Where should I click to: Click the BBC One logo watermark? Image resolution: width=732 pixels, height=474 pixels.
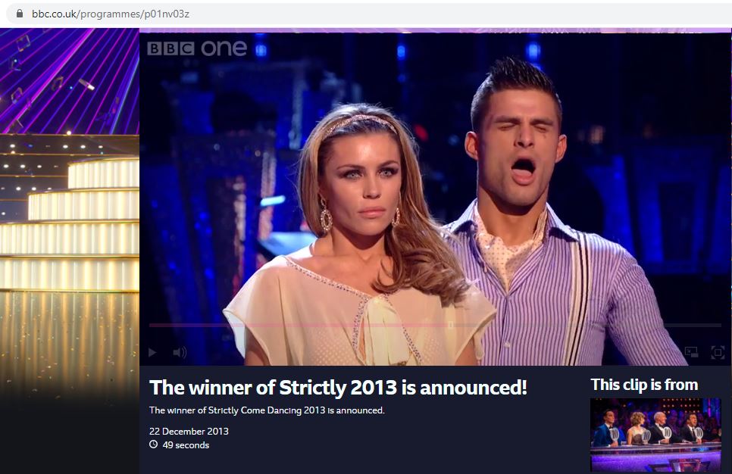coord(197,48)
